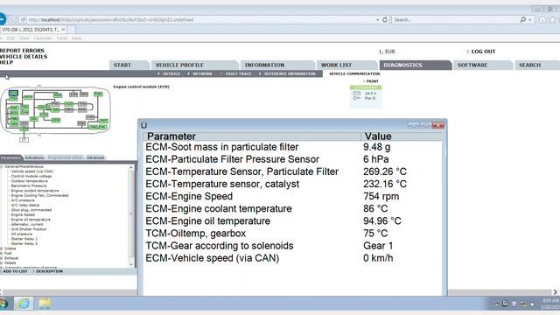Expand the Exhaust tree group
The height and width of the screenshot is (315, 560).
(x=2, y=258)
